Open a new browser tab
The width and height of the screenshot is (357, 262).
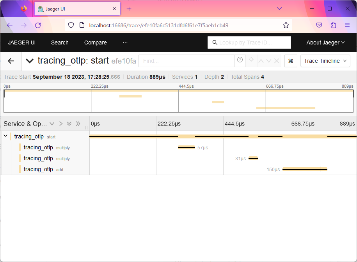pos(129,9)
